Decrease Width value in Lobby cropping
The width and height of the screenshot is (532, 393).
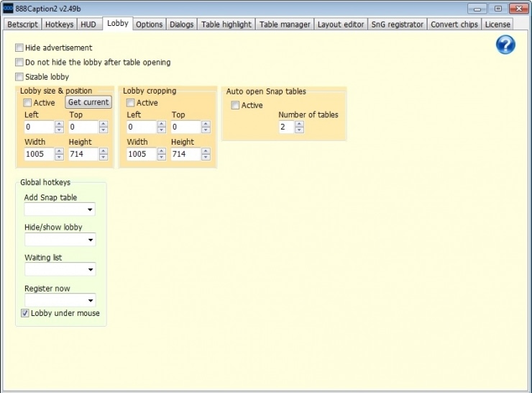(162, 157)
